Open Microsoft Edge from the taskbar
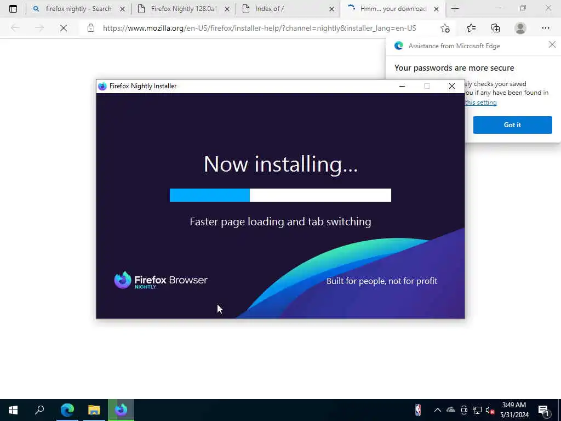This screenshot has height=421, width=561. 67,410
